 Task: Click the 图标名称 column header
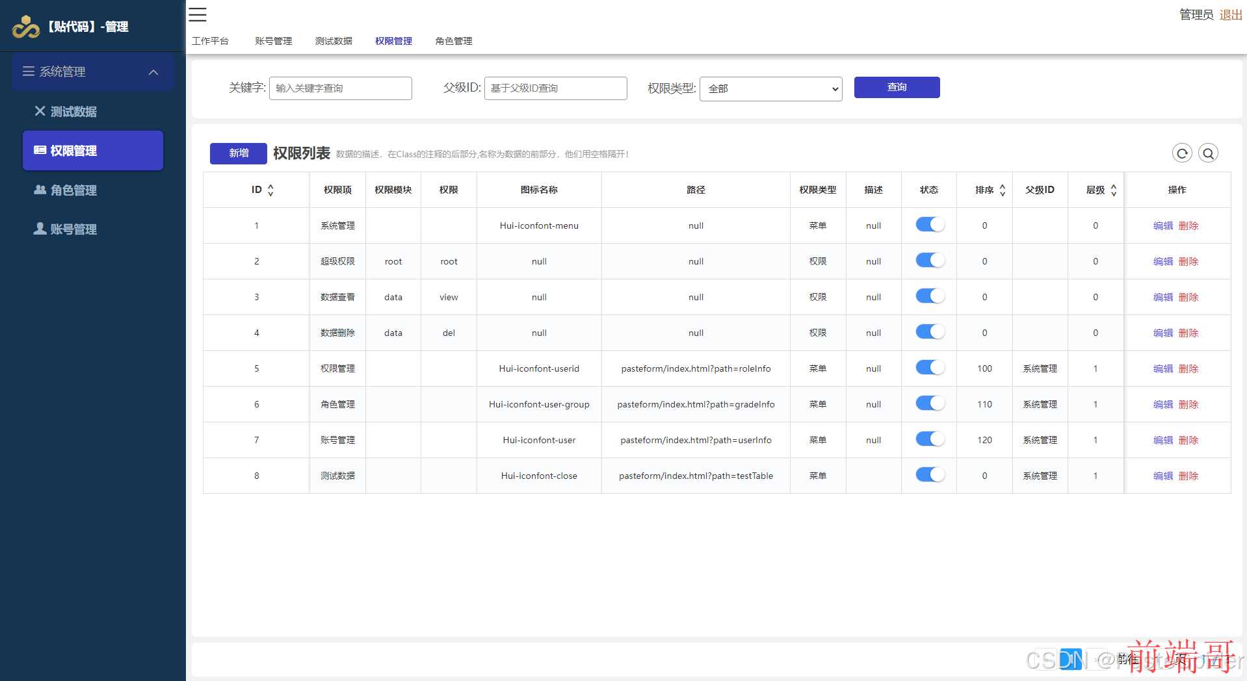[539, 190]
